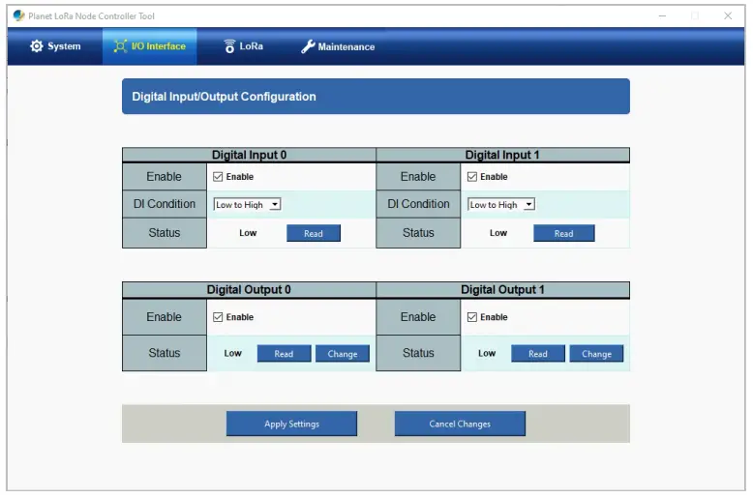Click Low status value of Digital Input 0

pyautogui.click(x=248, y=233)
